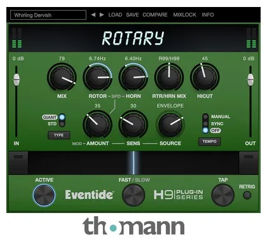Viewport: 267px width, 241px height.
Task: Toggle the ACTIVE footswitch
Action: [x=44, y=195]
